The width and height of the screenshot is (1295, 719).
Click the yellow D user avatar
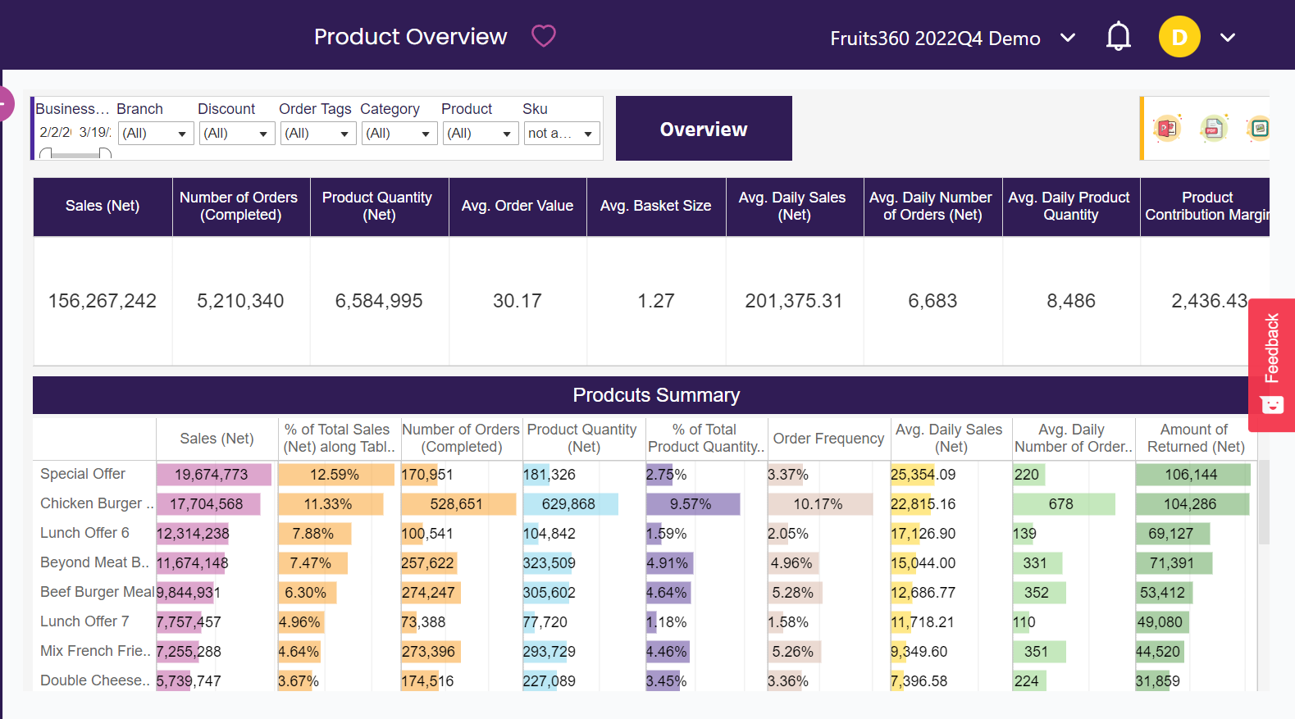[1179, 37]
